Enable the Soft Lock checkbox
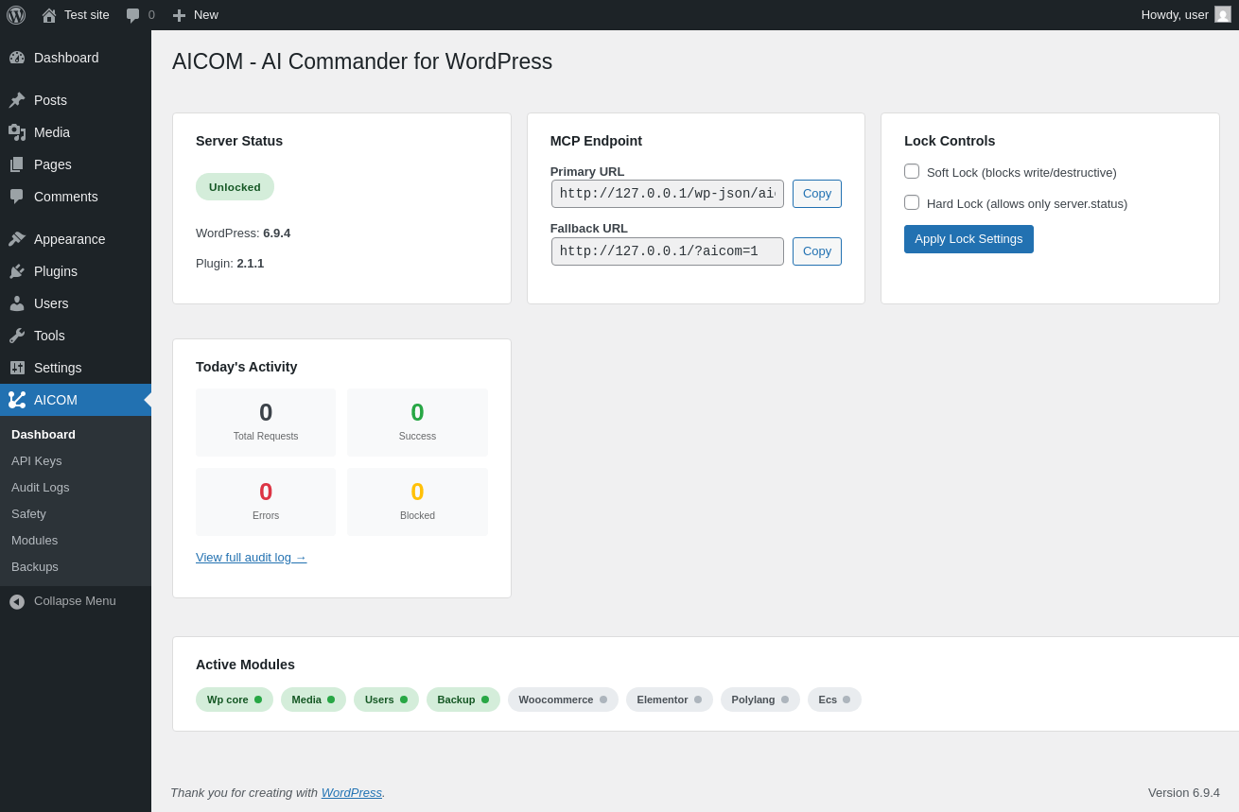The width and height of the screenshot is (1239, 812). click(912, 171)
